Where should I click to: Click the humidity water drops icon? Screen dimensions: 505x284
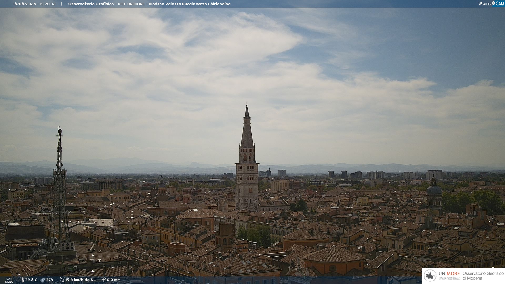43,280
